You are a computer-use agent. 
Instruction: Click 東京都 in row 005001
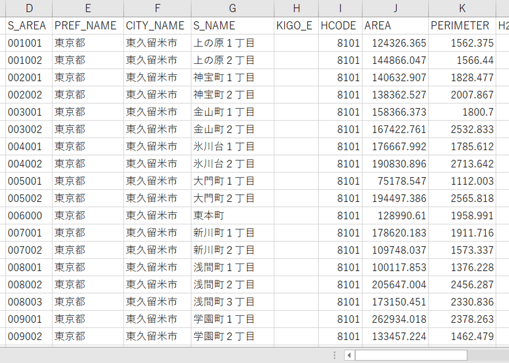tap(88, 181)
